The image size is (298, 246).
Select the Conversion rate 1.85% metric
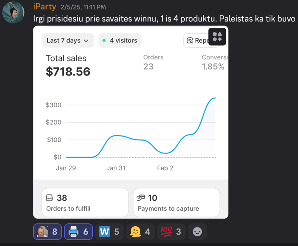(213, 62)
